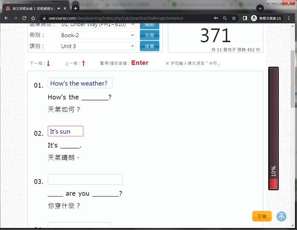Open the browser zoom magnifier icon
The width and height of the screenshot is (297, 230).
tap(225, 18)
